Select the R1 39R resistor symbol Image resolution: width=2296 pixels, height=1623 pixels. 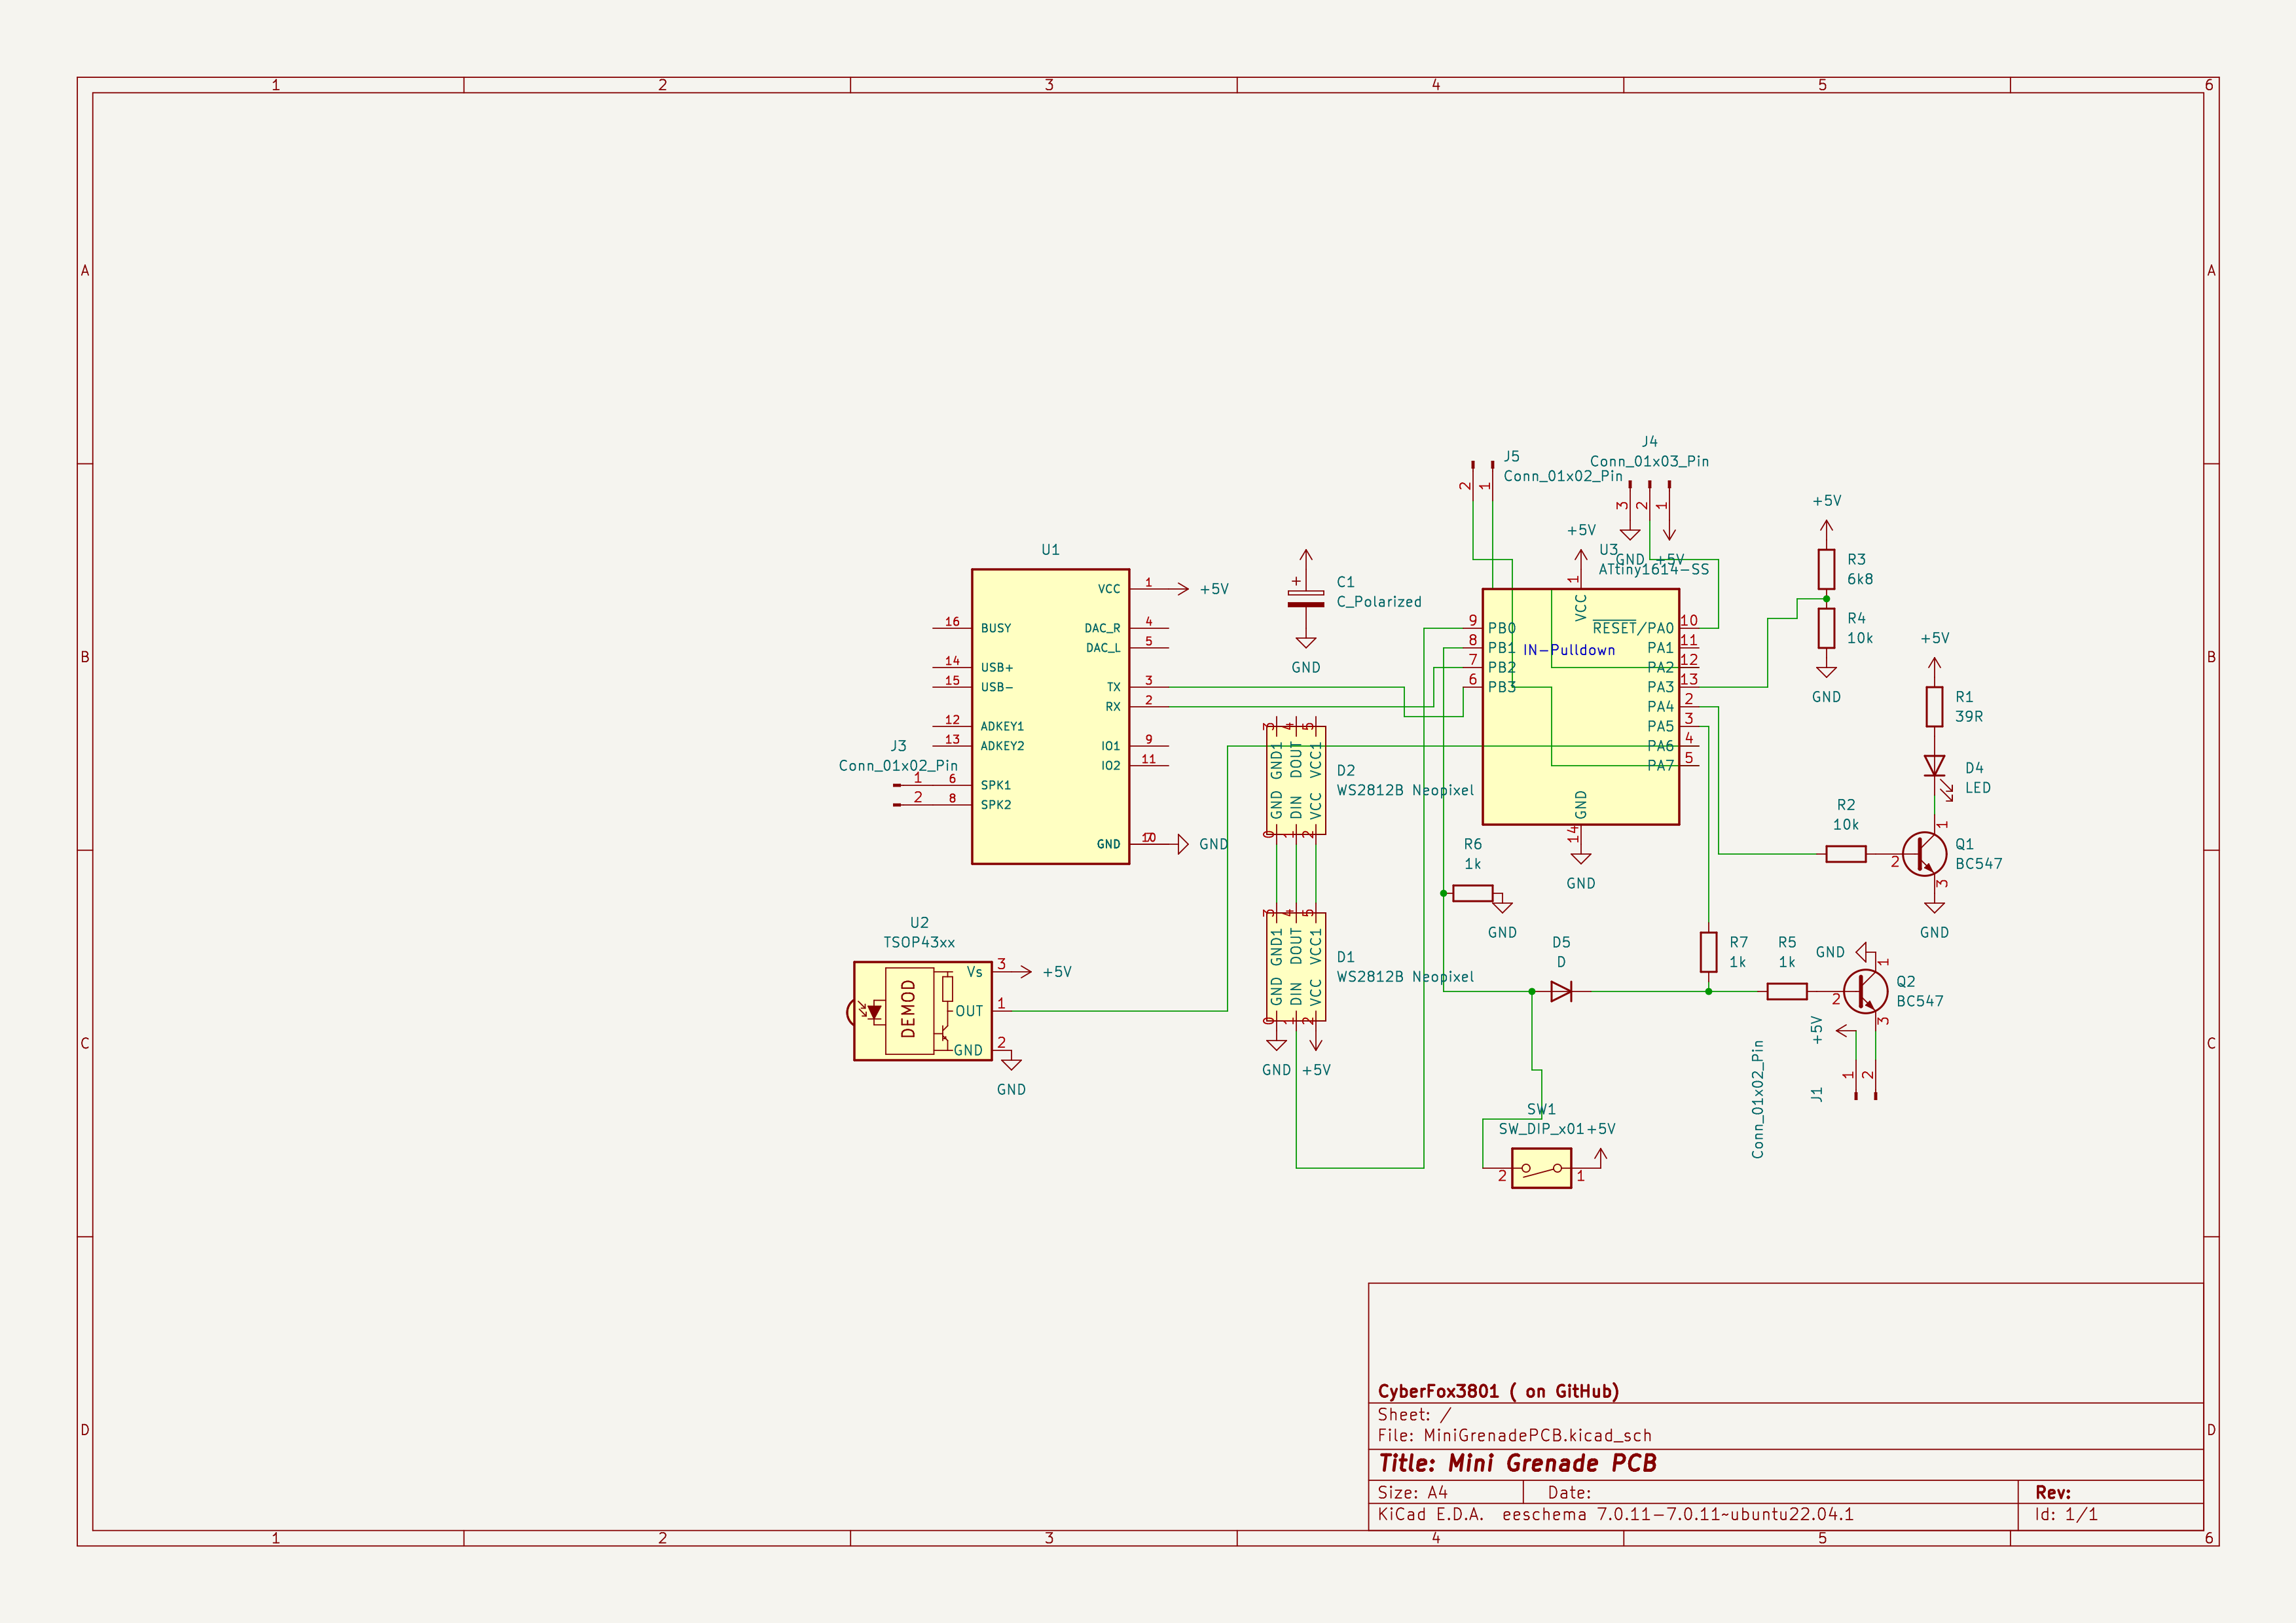pyautogui.click(x=1934, y=707)
